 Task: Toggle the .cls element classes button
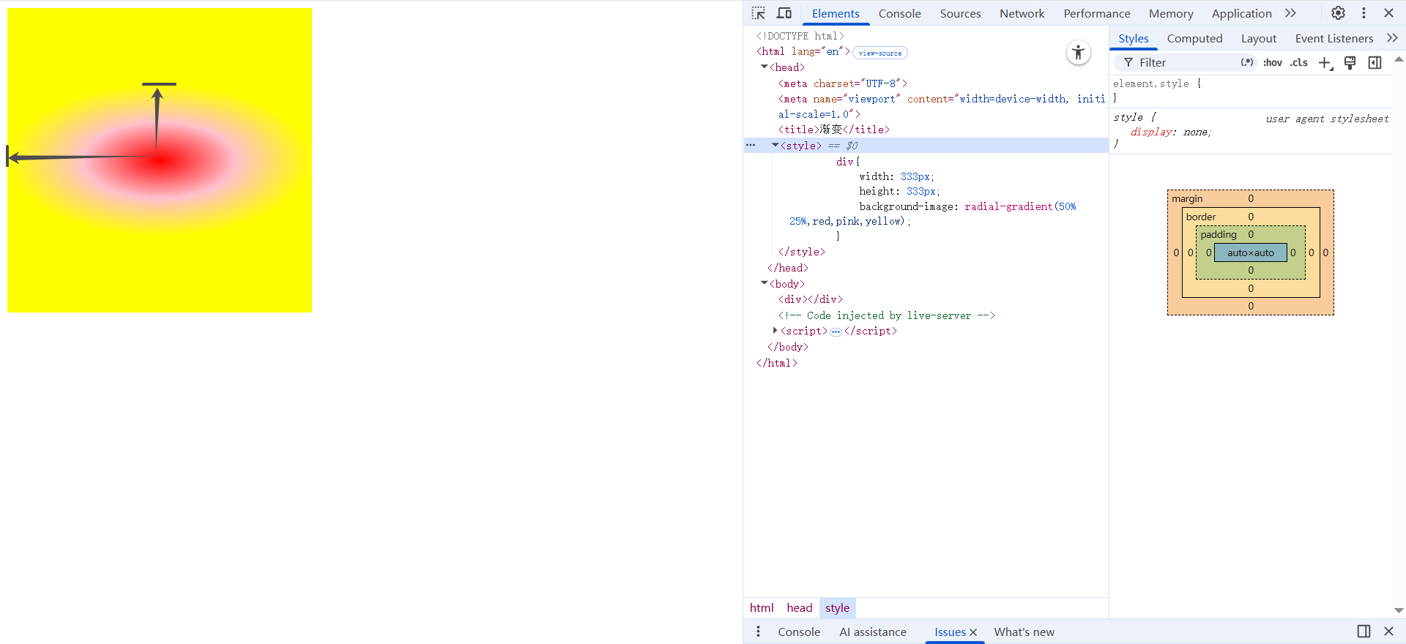(x=1299, y=63)
